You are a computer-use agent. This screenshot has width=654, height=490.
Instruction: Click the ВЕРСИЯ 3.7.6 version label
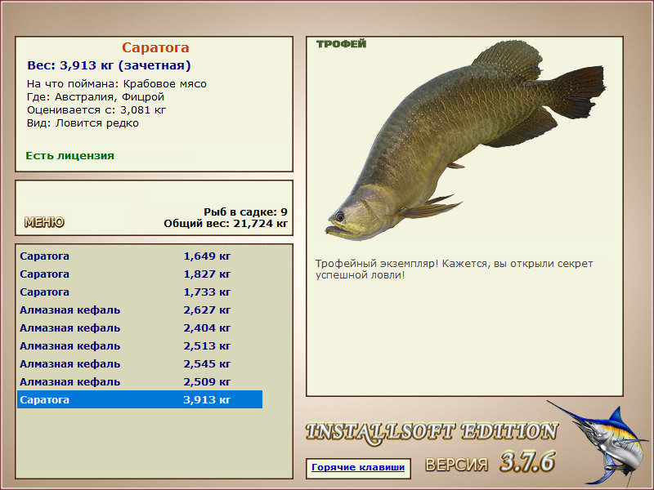(x=490, y=462)
